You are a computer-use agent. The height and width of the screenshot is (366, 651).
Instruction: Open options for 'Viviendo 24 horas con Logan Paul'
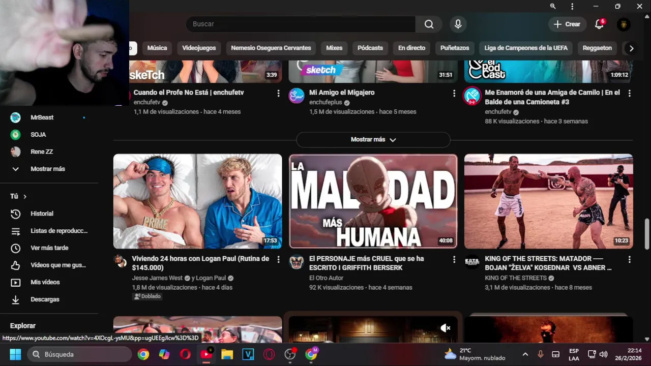click(278, 259)
